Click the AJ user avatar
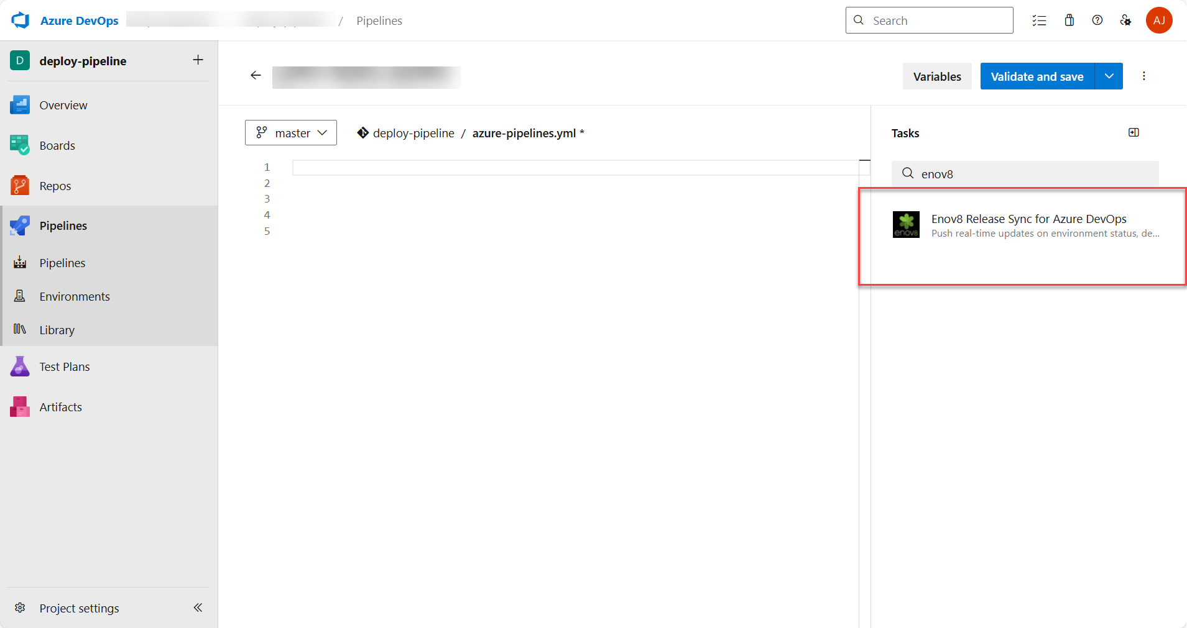 pyautogui.click(x=1158, y=20)
